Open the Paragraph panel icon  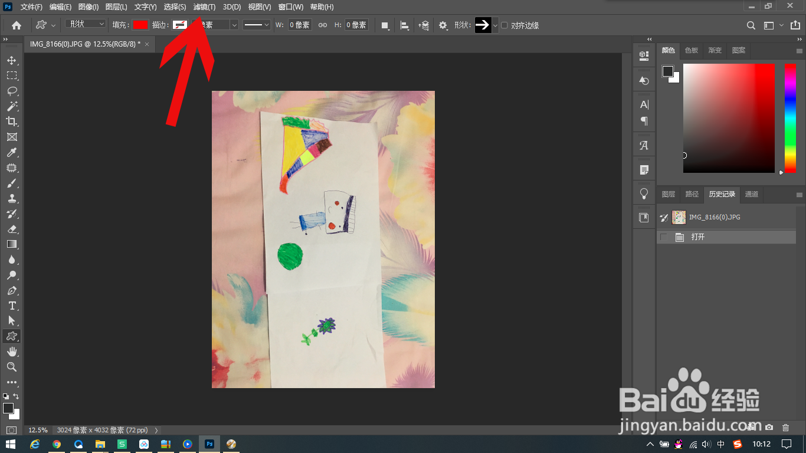[x=644, y=121]
